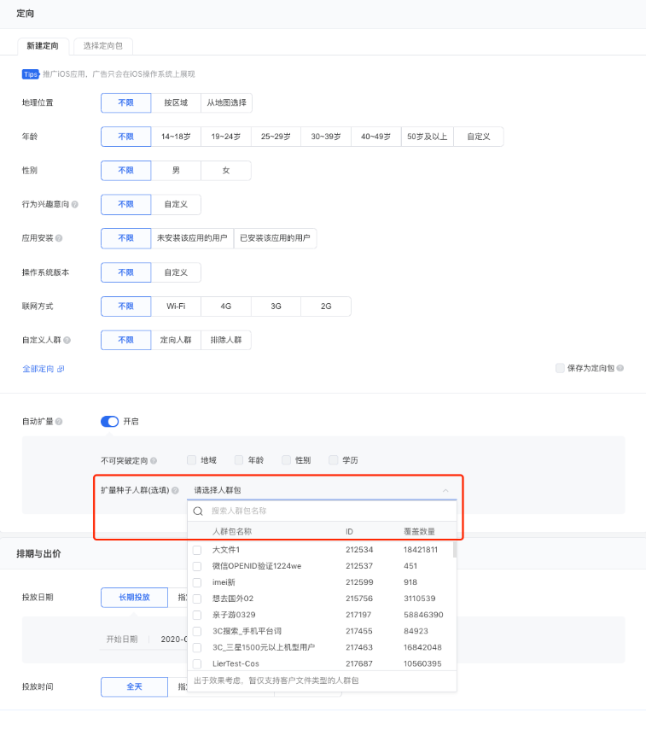Check the 想去国外02 audience package

coord(197,599)
